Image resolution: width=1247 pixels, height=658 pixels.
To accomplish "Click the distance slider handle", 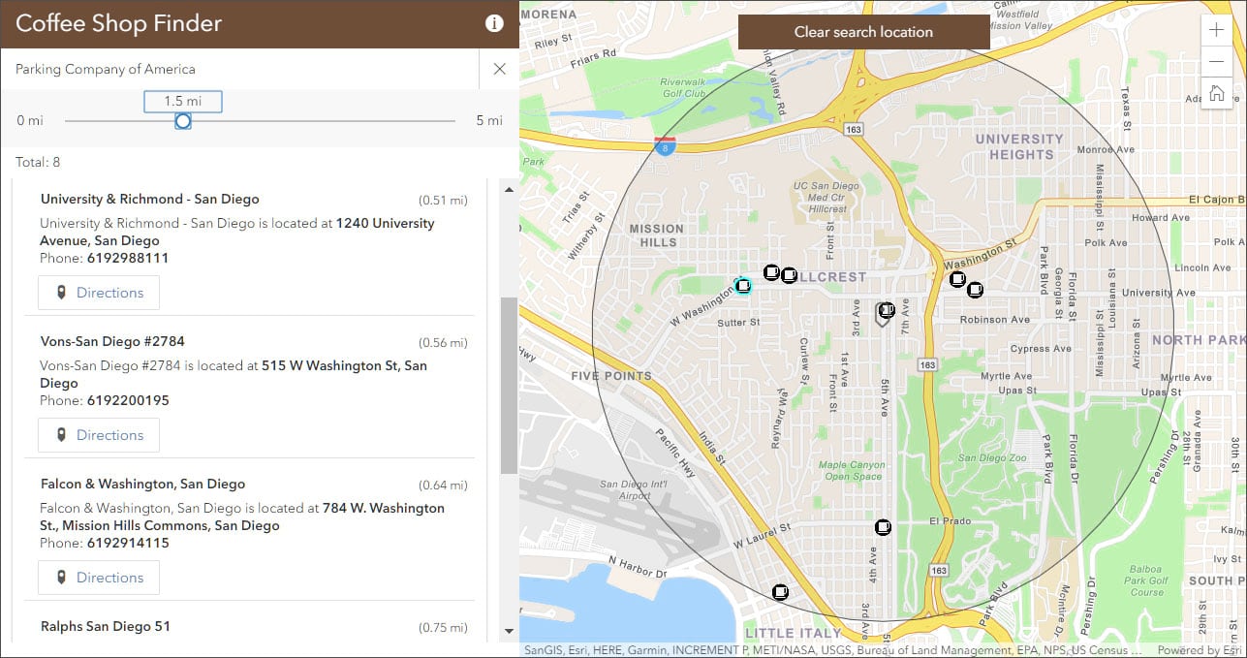I will point(182,121).
